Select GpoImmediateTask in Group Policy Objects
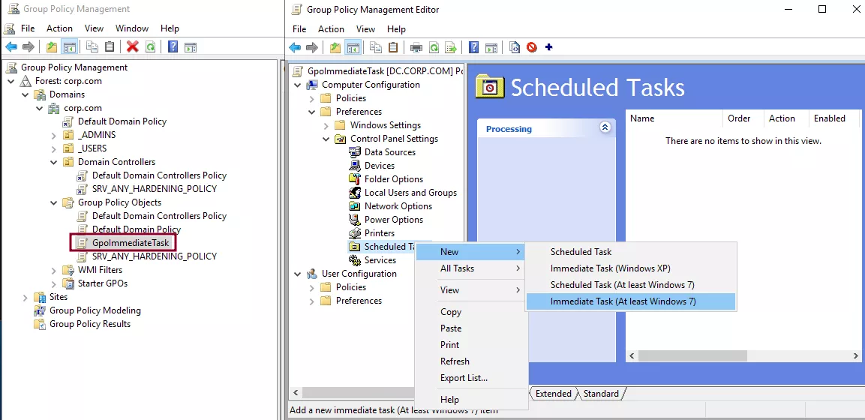Image resolution: width=865 pixels, height=420 pixels. pos(131,242)
